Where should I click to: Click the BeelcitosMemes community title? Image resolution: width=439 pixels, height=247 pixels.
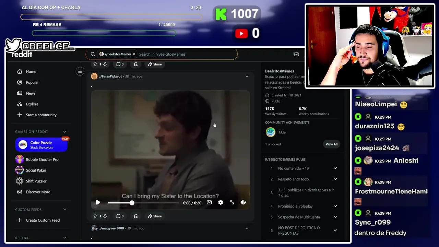[280, 71]
